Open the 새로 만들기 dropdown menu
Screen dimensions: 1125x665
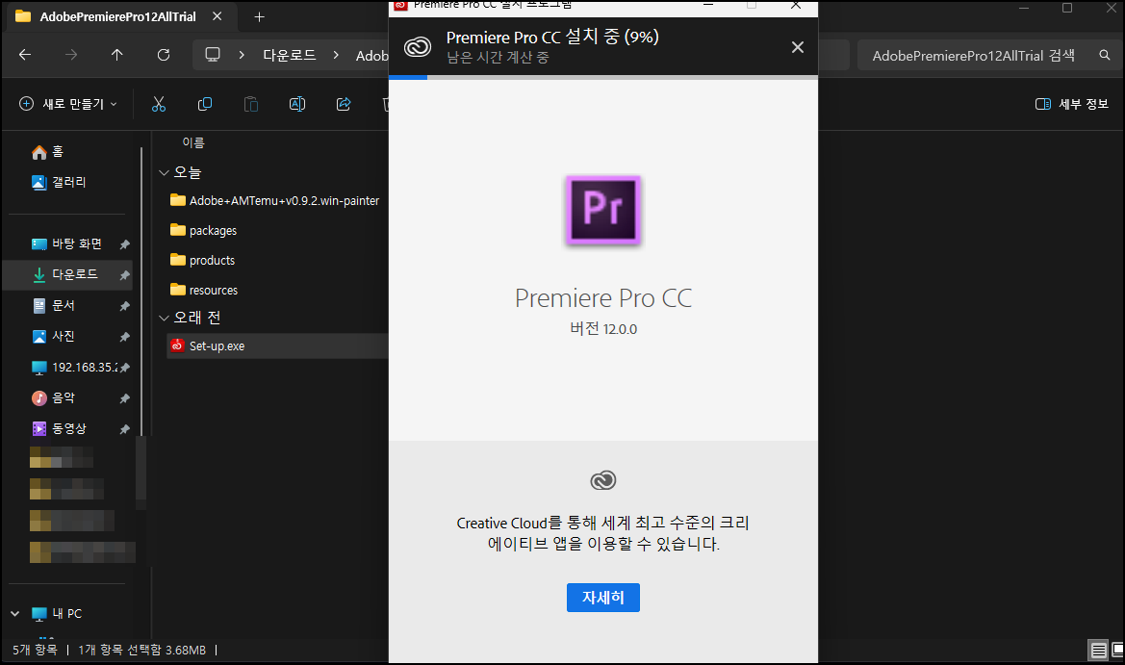67,104
